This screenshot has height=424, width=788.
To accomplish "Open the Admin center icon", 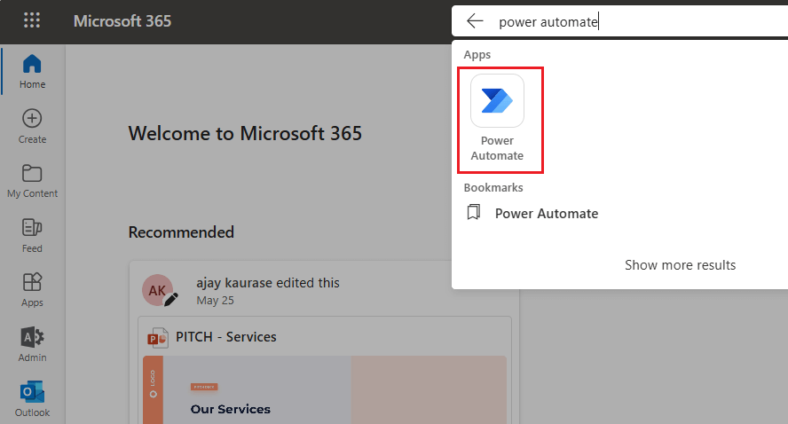I will (32, 345).
